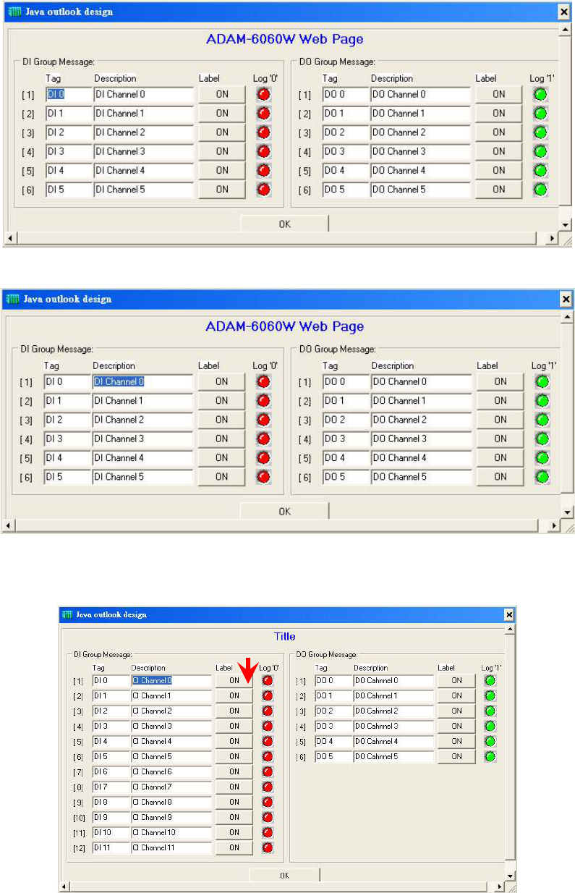Screen dimensions: 575x893
Task: Click red LED of DI 3 in top window
Action: coord(263,151)
